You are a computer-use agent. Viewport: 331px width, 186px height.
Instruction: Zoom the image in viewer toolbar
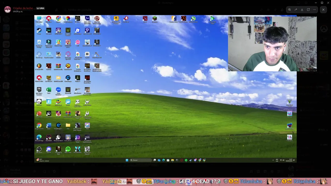point(289,10)
